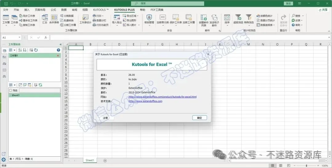Click 数据分栏 in the ribbon

point(99,21)
